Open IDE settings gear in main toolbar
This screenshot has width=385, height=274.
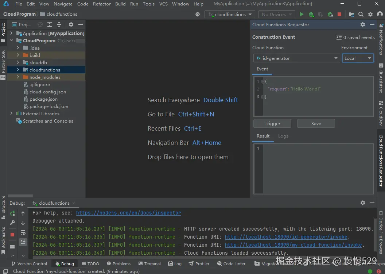point(370,14)
